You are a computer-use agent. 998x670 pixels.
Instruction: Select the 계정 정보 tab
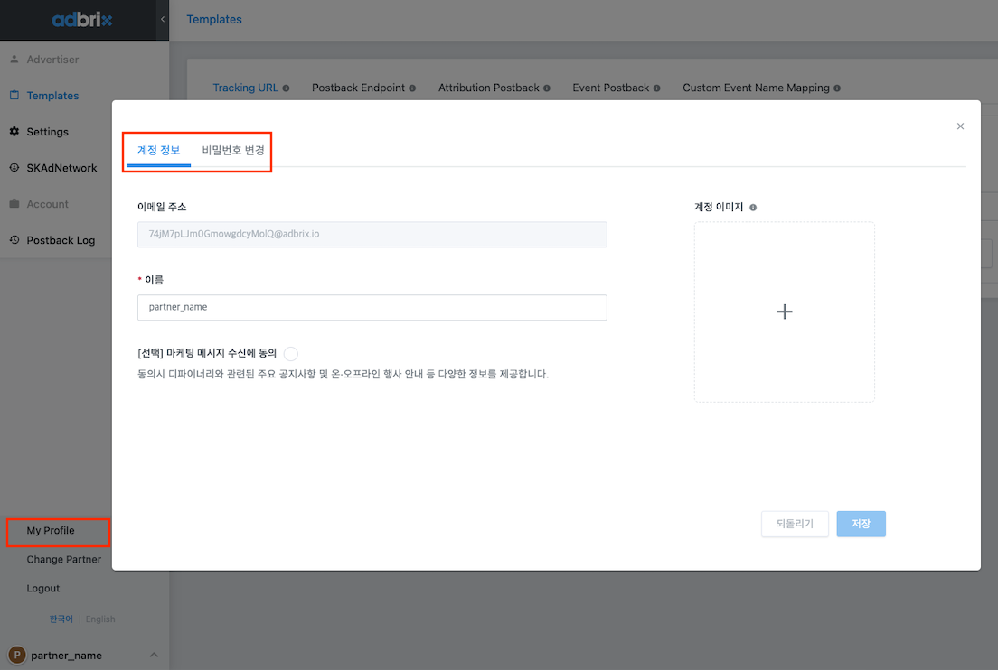click(x=158, y=150)
